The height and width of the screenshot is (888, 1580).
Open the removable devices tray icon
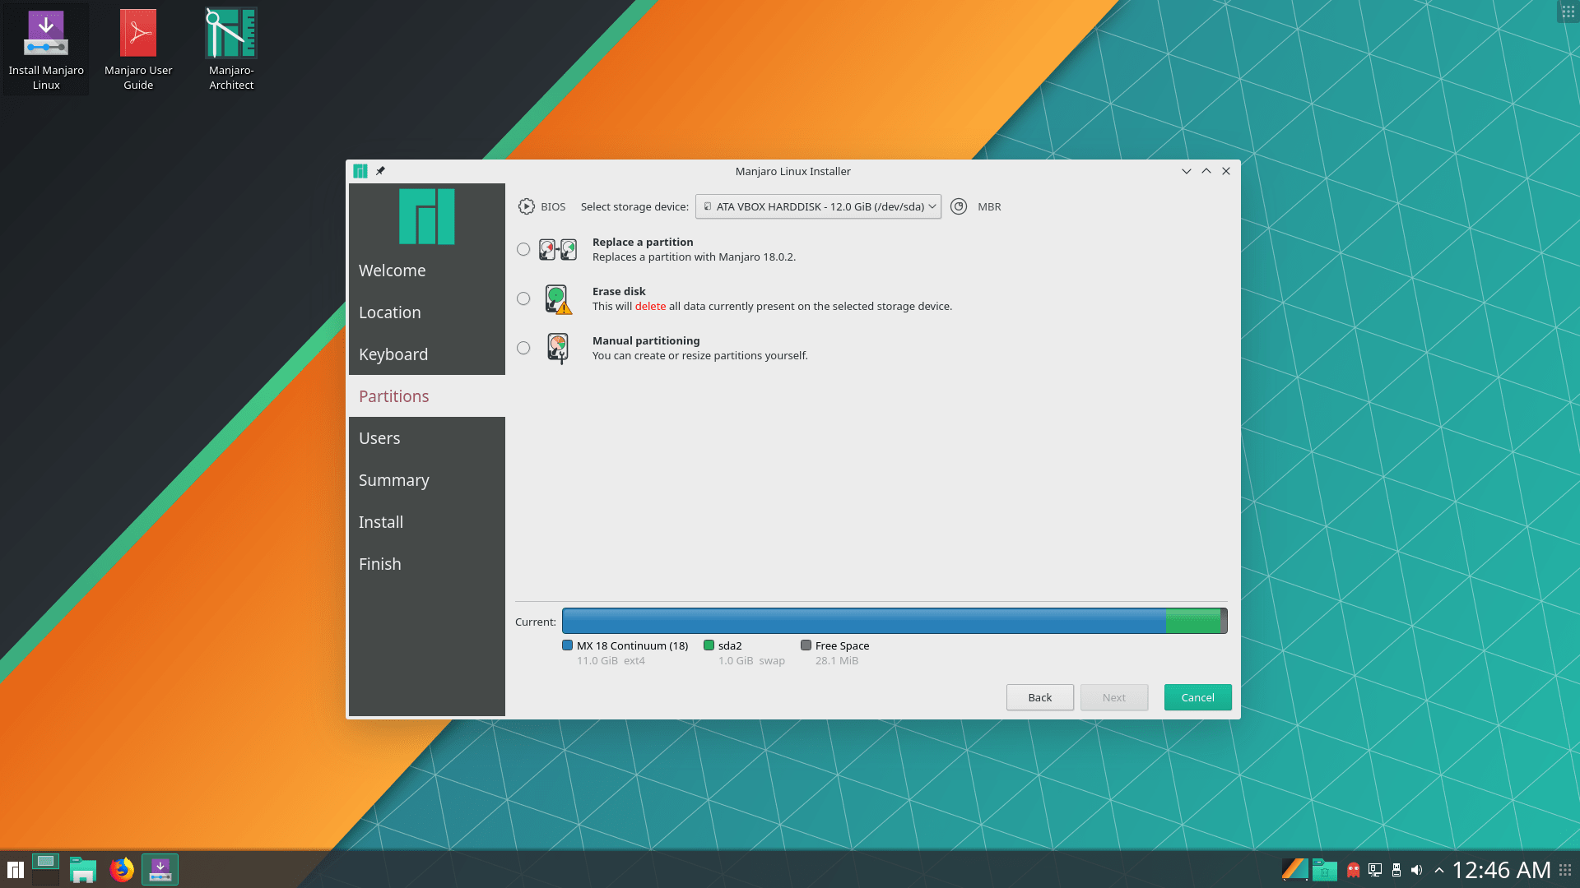click(1396, 870)
